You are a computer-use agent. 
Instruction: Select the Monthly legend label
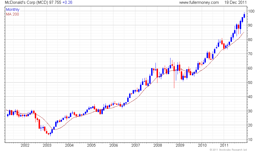click(13, 9)
